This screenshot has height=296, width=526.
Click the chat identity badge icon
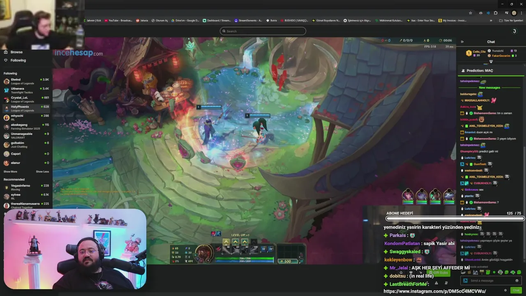click(x=465, y=280)
